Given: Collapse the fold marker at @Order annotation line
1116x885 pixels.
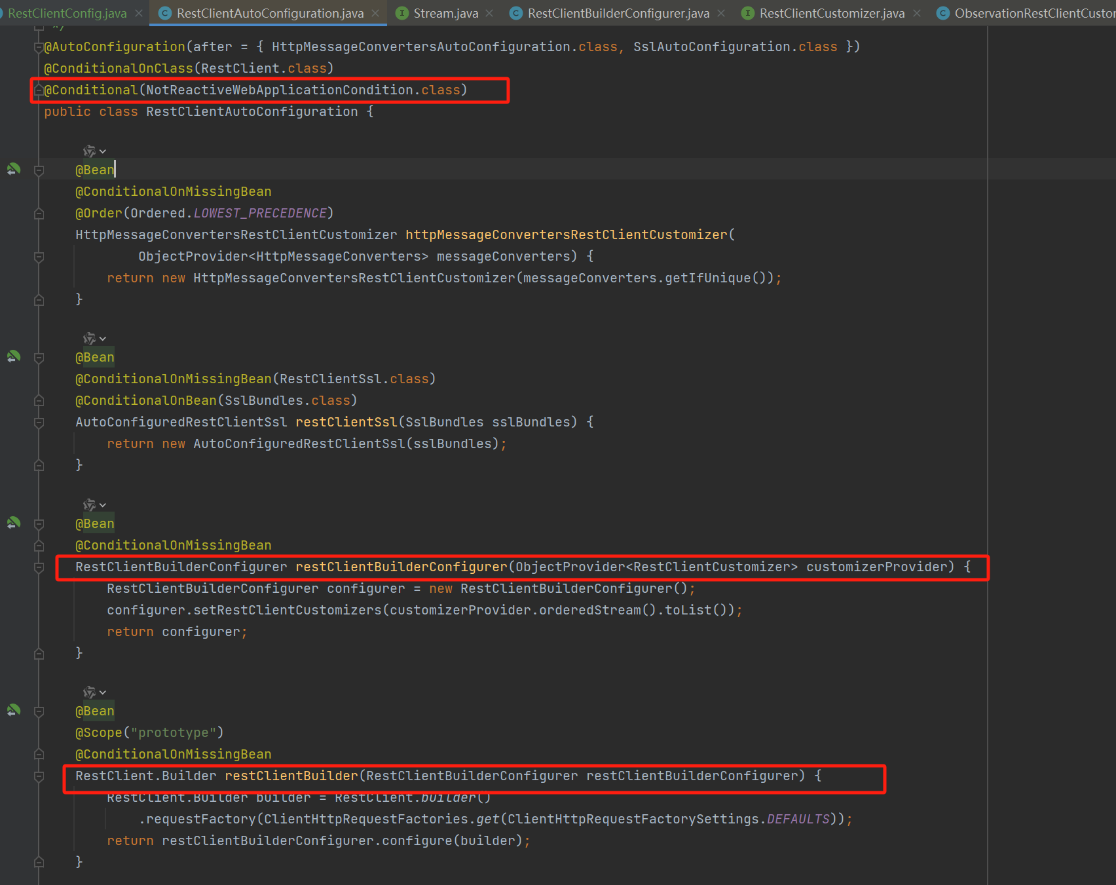Looking at the screenshot, I should click(x=39, y=214).
